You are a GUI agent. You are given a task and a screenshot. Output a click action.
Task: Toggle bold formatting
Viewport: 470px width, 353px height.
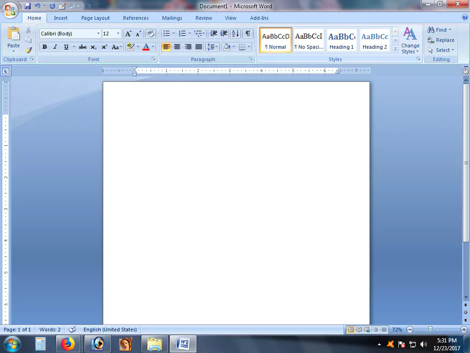click(x=45, y=46)
